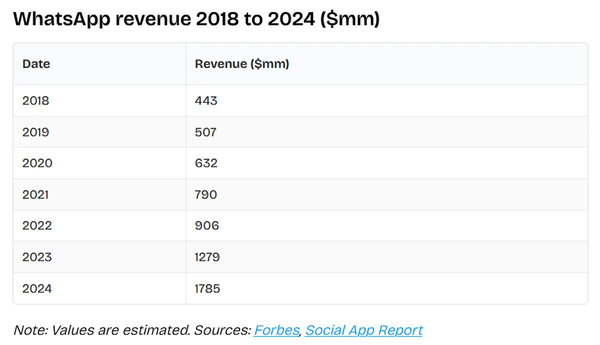Click the 'Note: Values are estimated' text
This screenshot has width=600, height=345.
coord(101,330)
